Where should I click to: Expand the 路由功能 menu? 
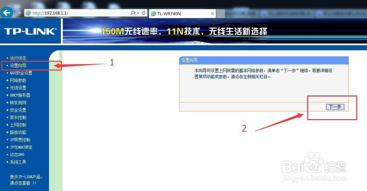tap(18, 132)
